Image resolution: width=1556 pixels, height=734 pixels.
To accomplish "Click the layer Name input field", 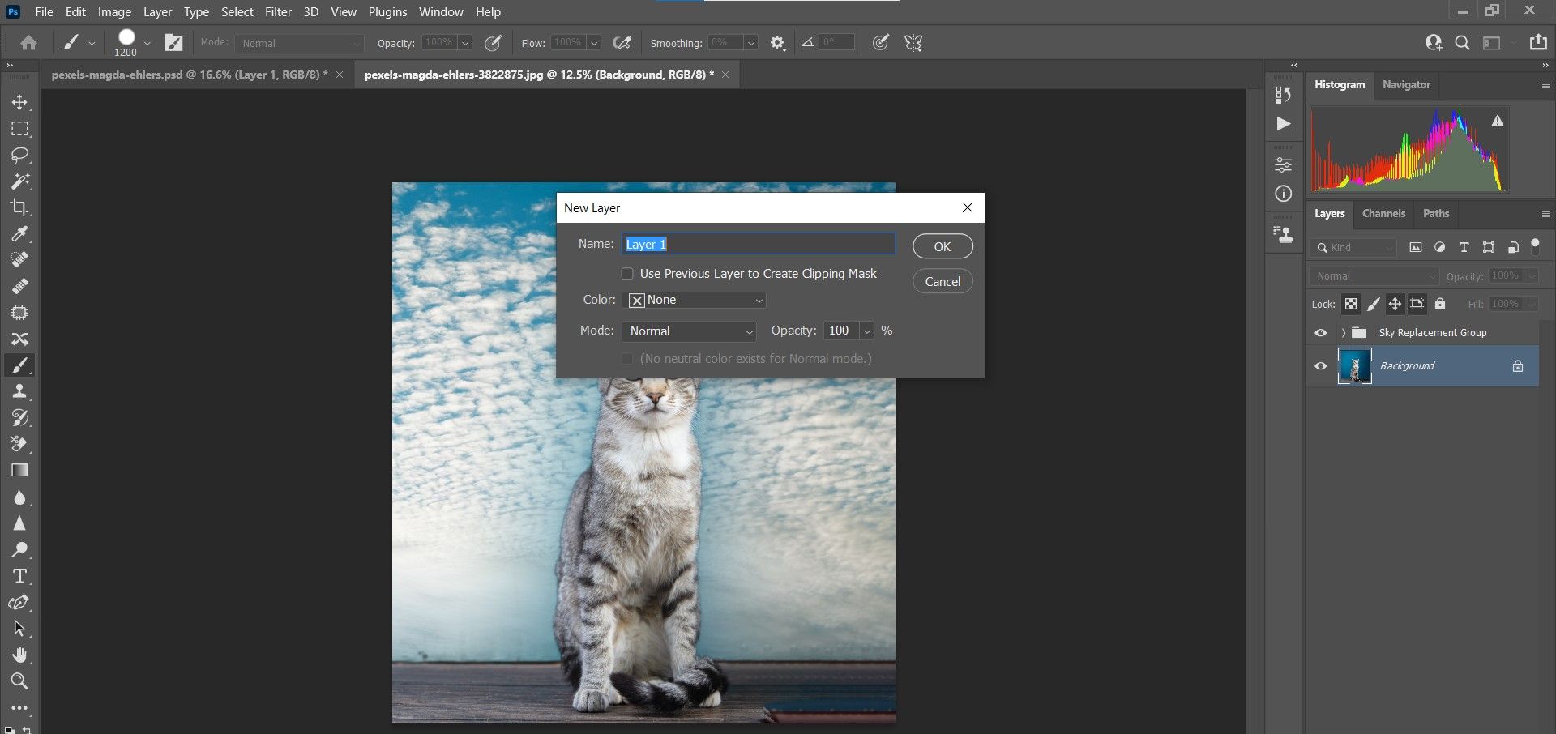I will point(759,245).
